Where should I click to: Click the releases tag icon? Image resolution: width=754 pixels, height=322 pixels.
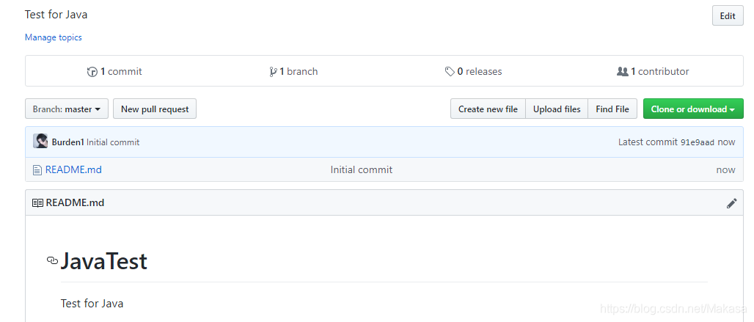(x=450, y=72)
